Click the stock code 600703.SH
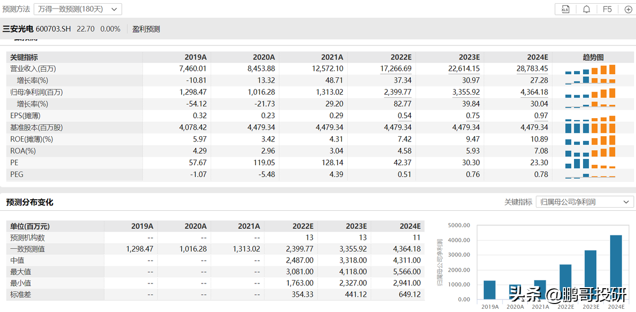 [x=53, y=29]
